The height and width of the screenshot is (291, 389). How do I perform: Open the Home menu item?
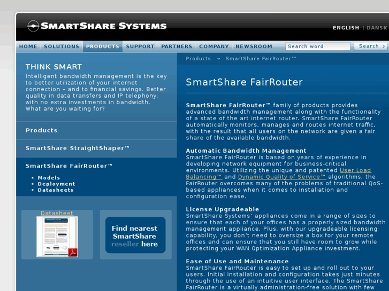click(x=28, y=46)
